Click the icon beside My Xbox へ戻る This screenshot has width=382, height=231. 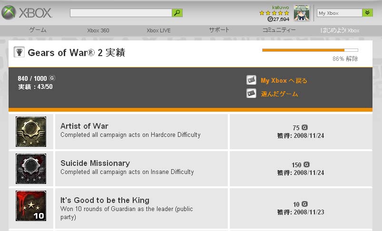[251, 80]
